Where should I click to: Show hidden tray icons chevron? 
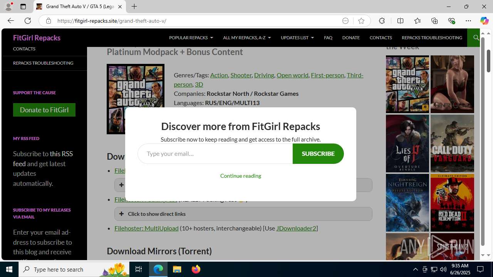tap(415, 269)
